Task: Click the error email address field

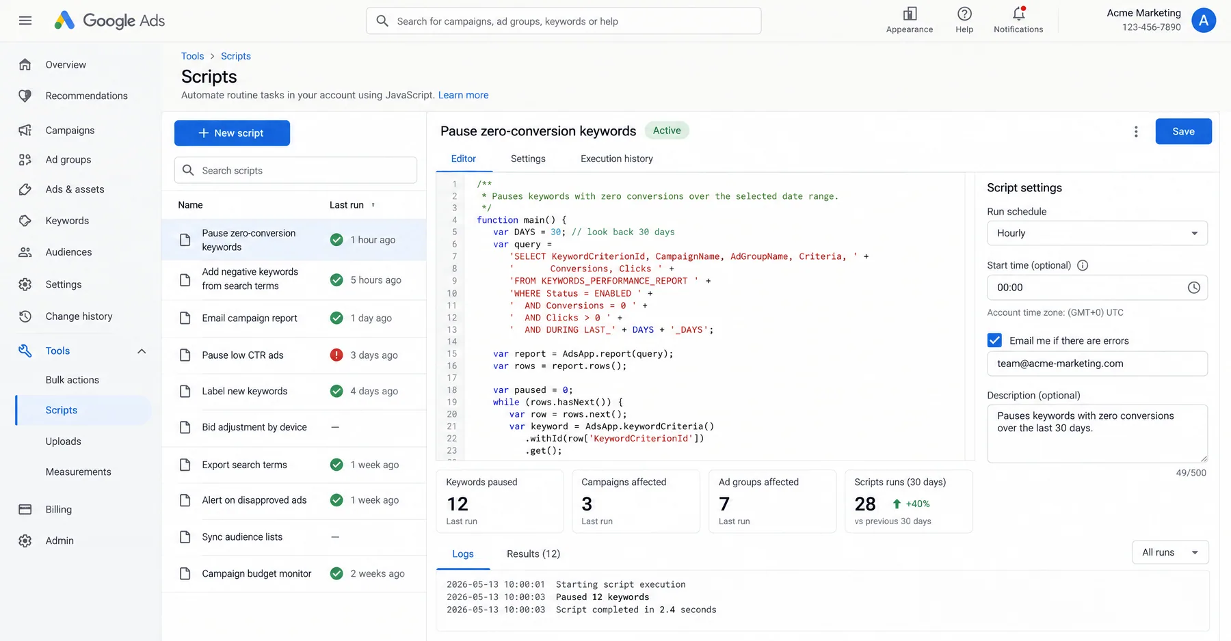Action: tap(1097, 364)
